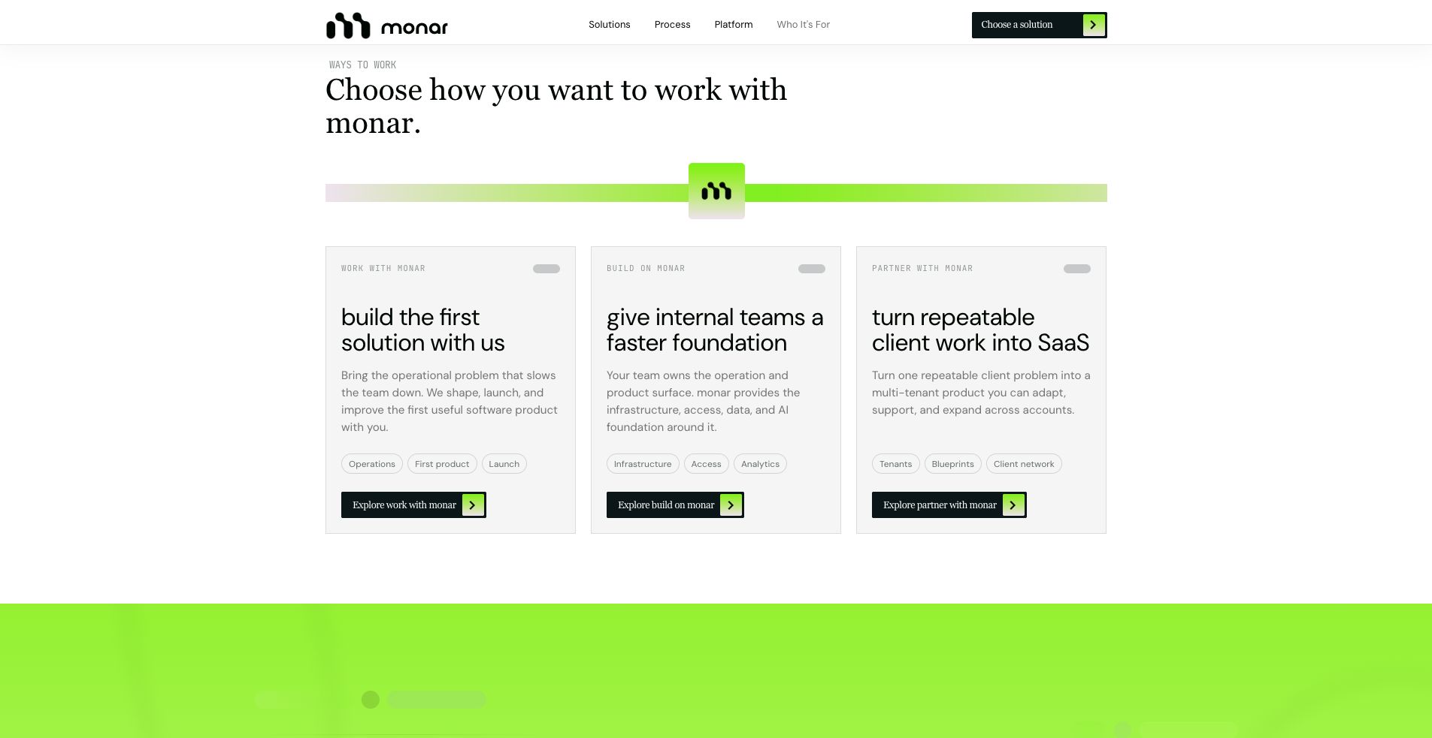This screenshot has width=1432, height=738.
Task: Click paragraph starting Bring the operational problem
Action: 450,401
